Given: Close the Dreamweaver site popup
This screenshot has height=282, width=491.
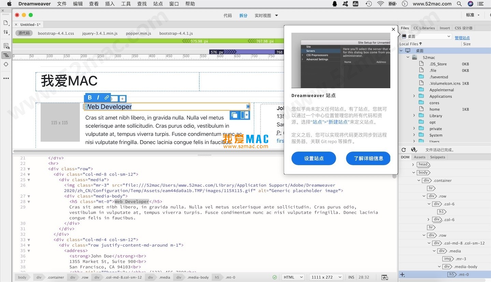Looking at the screenshot, I should coord(393,29).
